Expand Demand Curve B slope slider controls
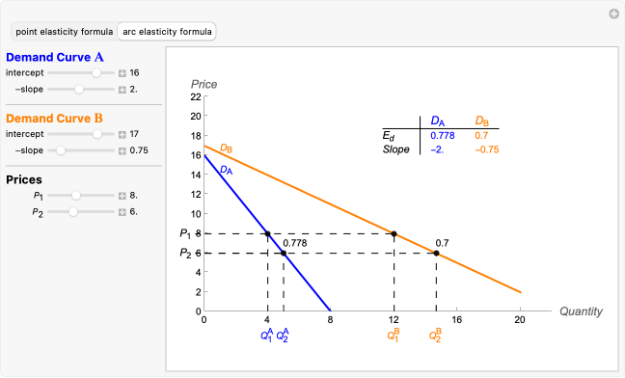This screenshot has height=378, width=625. point(122,151)
